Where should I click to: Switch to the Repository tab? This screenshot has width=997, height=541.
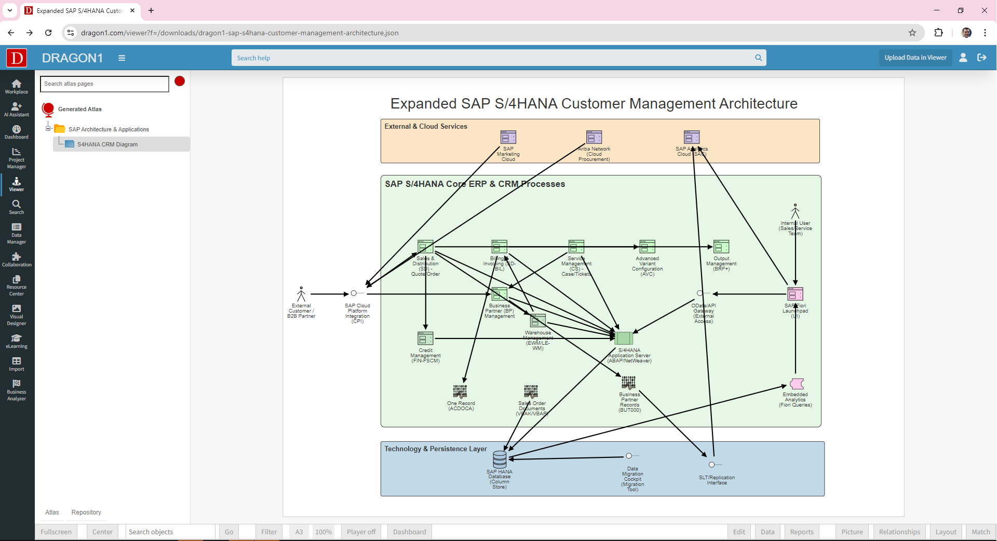pos(86,512)
